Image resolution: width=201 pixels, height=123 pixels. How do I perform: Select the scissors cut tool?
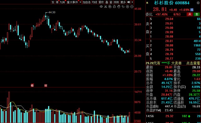(x=106, y=7)
